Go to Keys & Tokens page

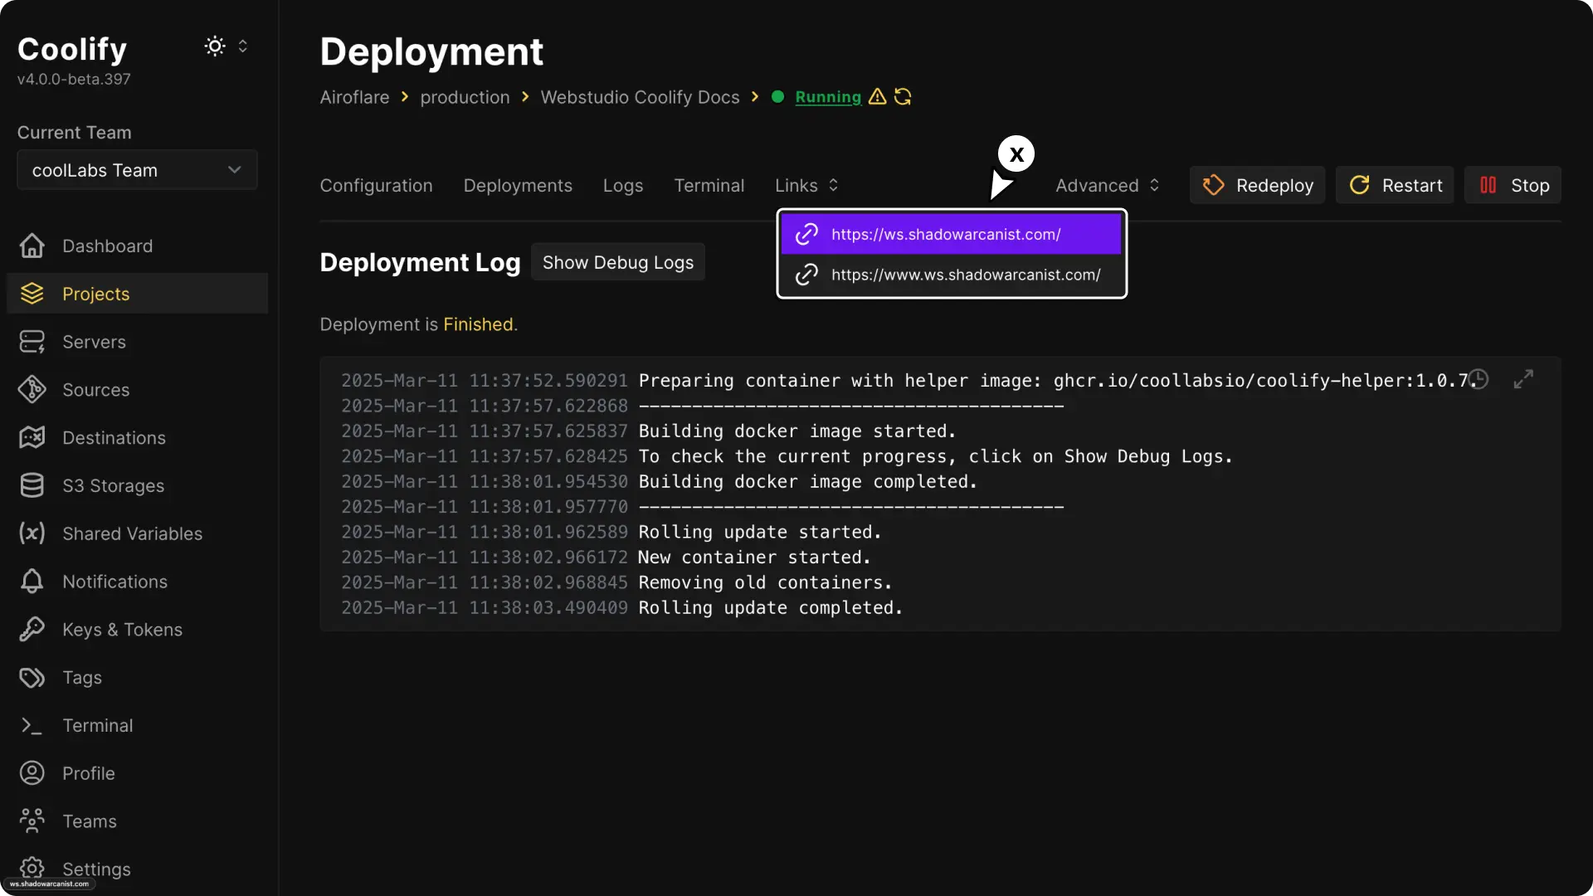pos(122,630)
